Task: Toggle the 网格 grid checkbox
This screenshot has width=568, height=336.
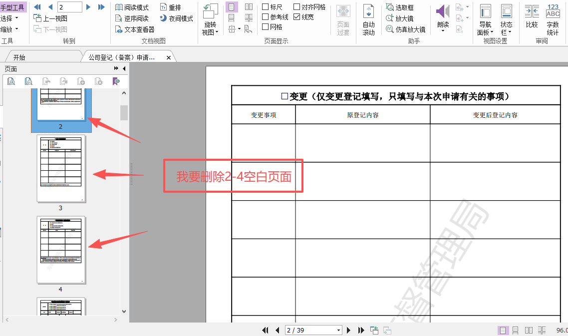Action: point(265,26)
